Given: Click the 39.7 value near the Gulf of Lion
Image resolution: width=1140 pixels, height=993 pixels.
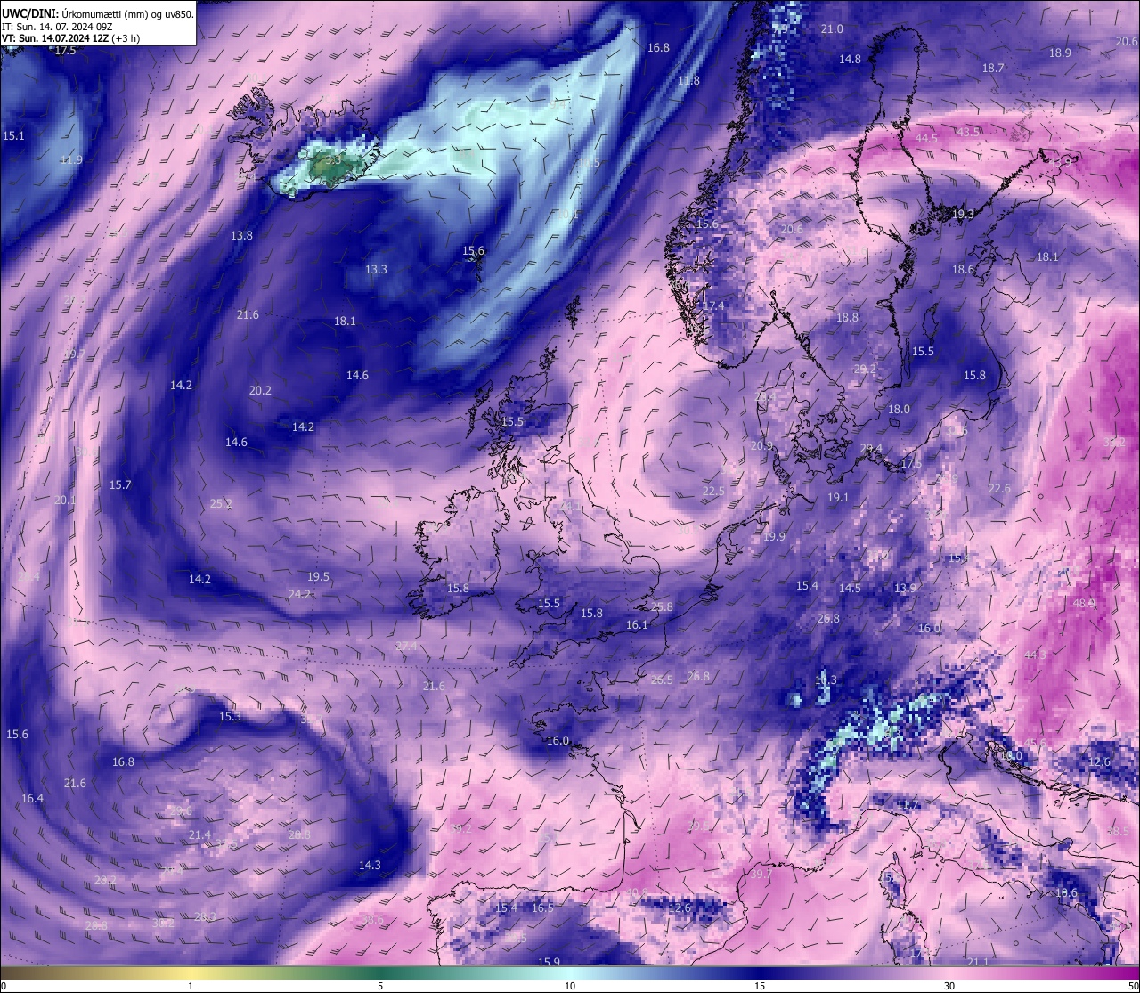Looking at the screenshot, I should point(761,875).
